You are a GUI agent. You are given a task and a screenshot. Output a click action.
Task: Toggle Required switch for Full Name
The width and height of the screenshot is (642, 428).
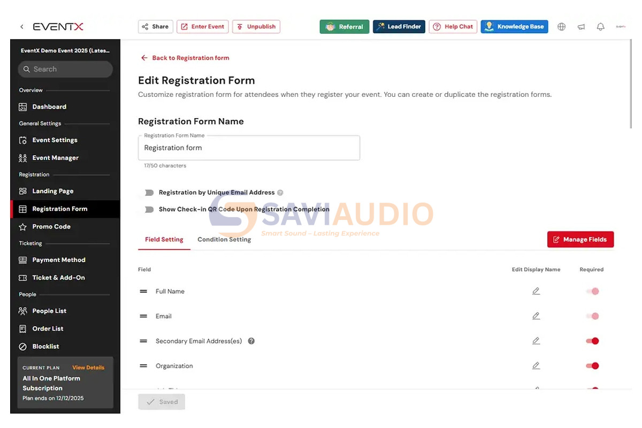tap(592, 292)
